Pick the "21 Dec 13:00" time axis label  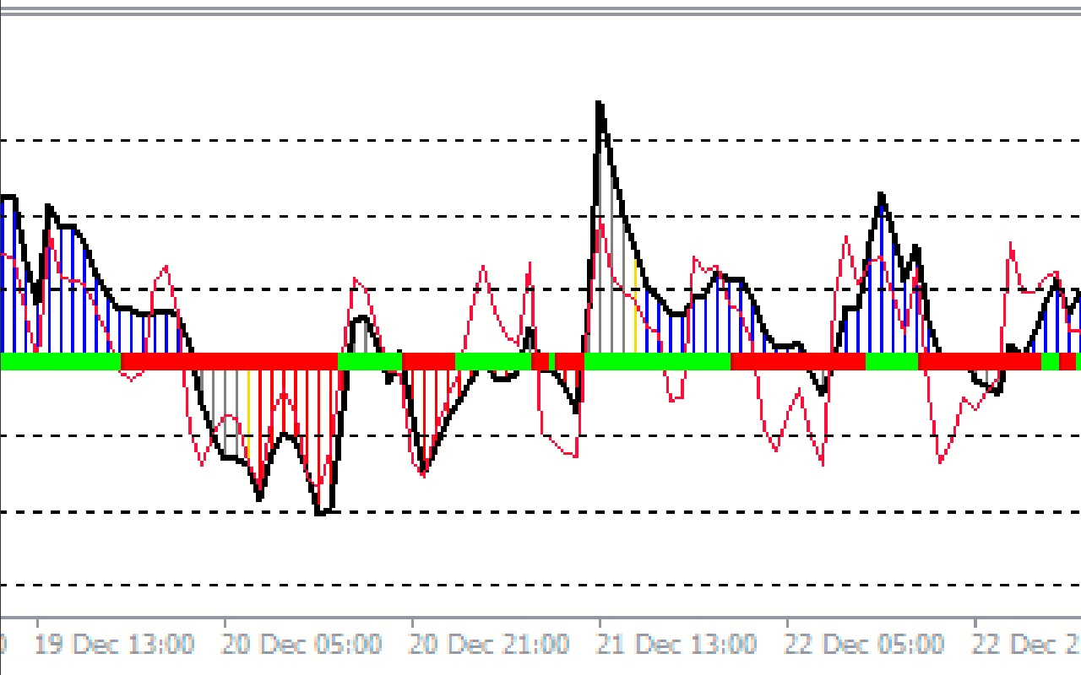pyautogui.click(x=677, y=645)
